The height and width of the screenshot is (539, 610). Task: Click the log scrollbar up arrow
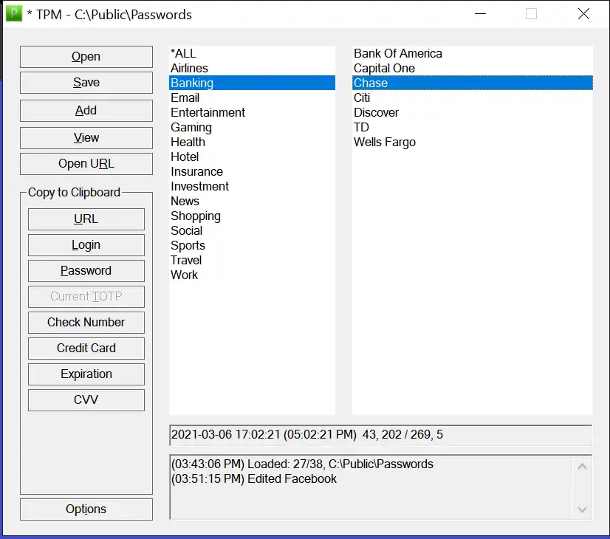pos(582,467)
